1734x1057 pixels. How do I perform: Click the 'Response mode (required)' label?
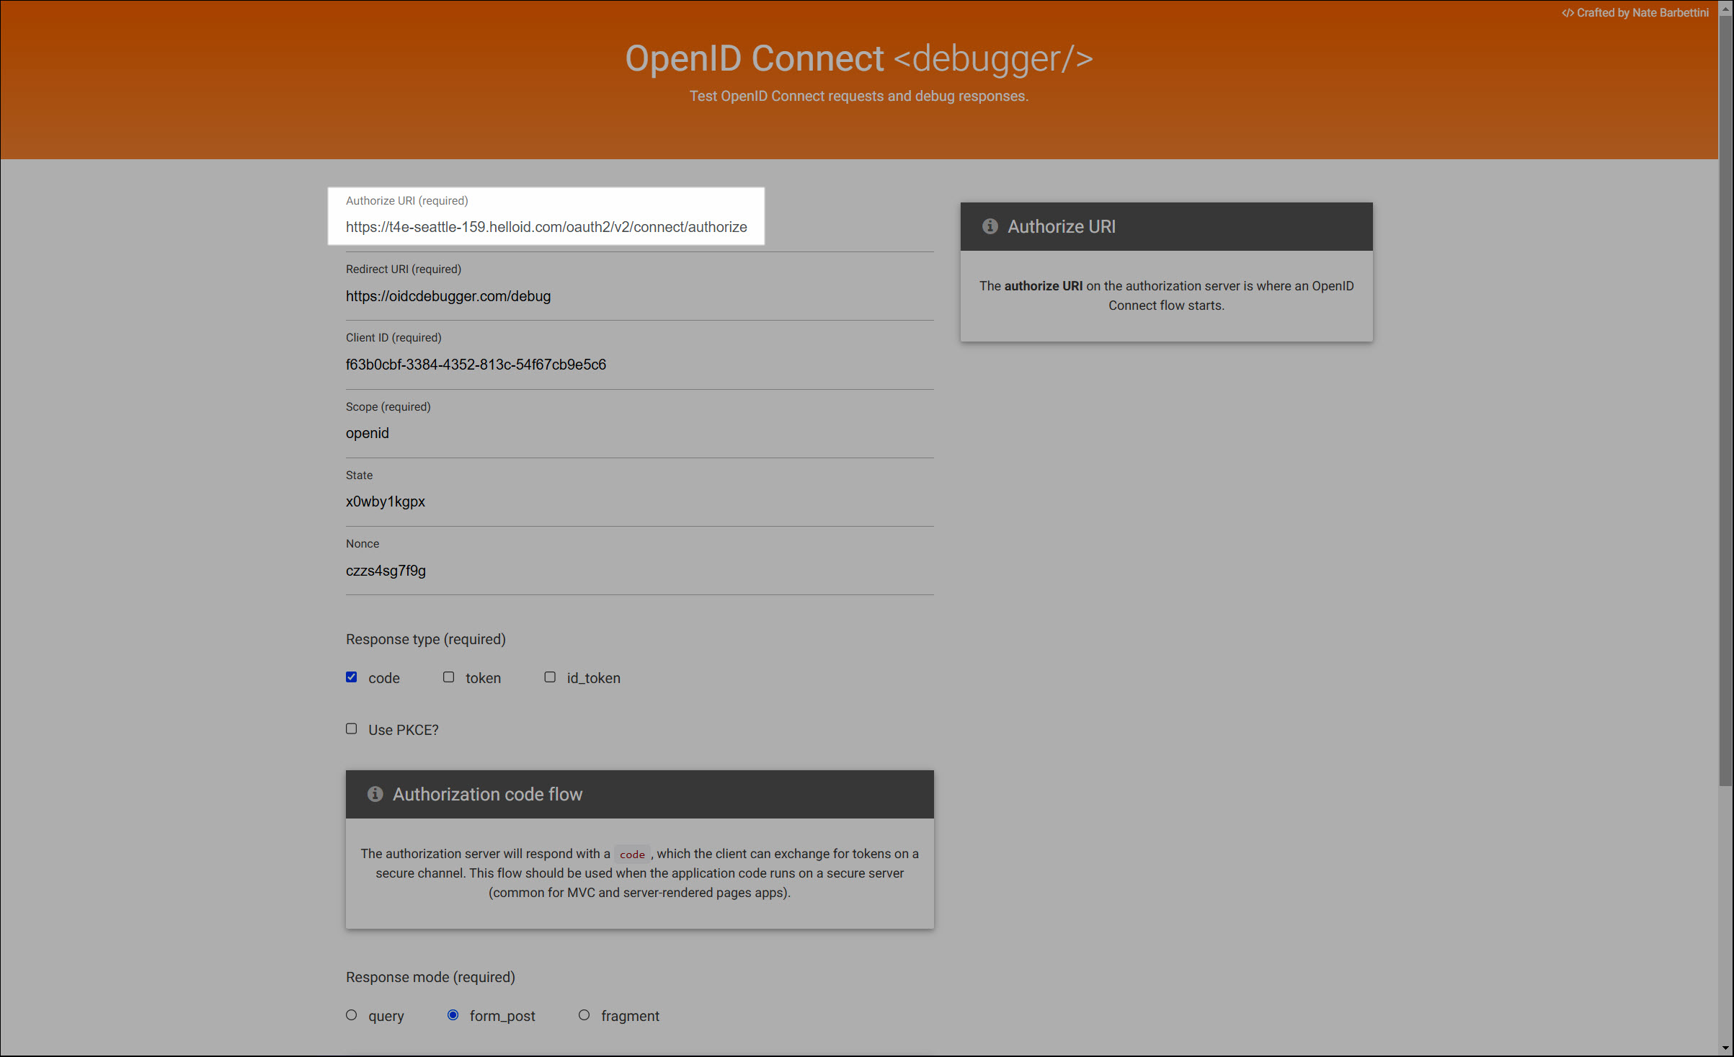430,977
